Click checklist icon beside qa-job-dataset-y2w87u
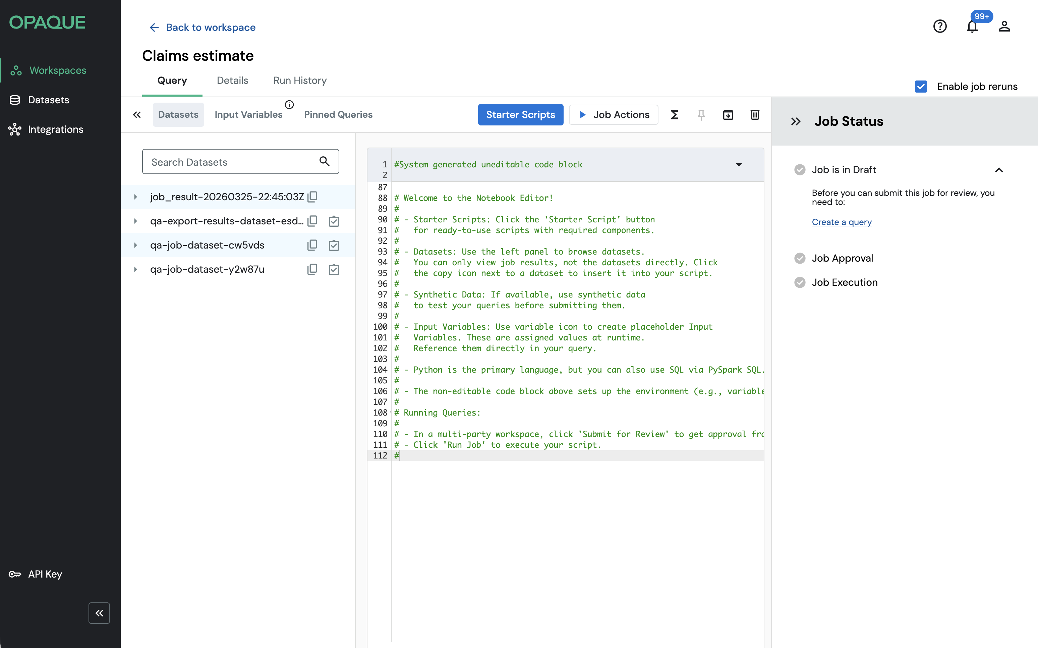This screenshot has height=648, width=1038. tap(334, 270)
